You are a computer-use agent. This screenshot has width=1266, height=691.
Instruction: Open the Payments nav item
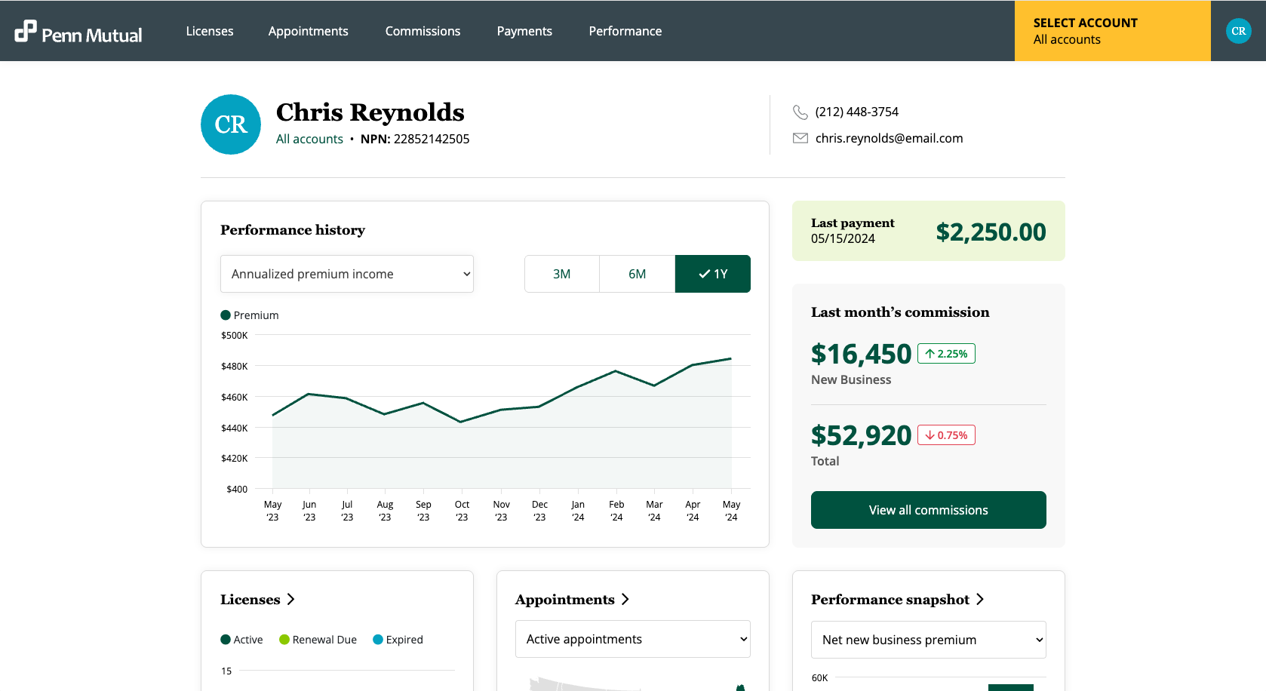[524, 31]
